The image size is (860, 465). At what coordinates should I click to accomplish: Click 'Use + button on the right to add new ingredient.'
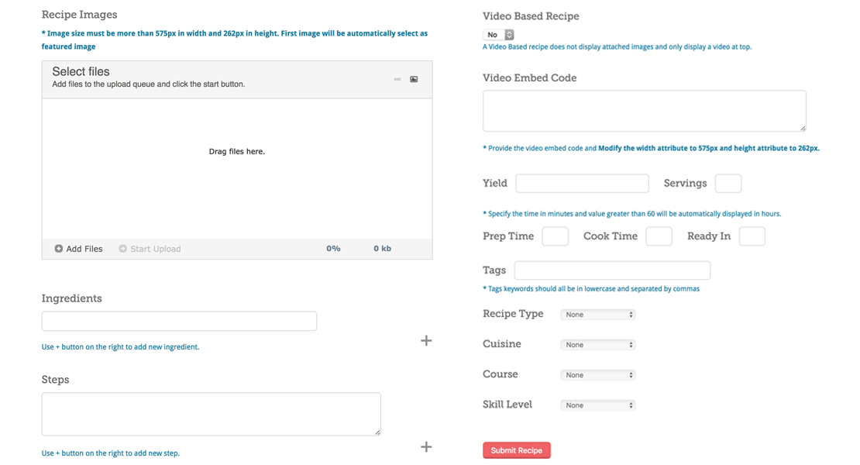[120, 346]
